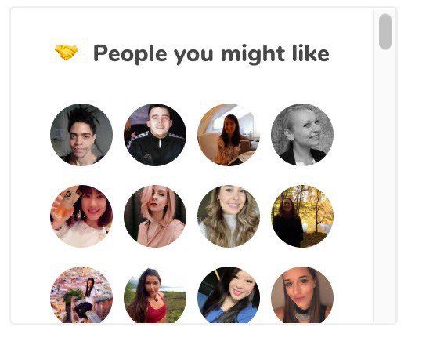Open profile wearing a black choker
The image size is (426, 345).
(302, 295)
